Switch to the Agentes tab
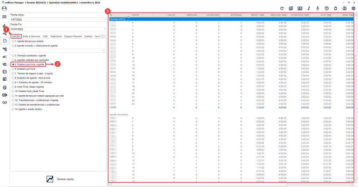The width and height of the screenshot is (358, 187). 16,36
